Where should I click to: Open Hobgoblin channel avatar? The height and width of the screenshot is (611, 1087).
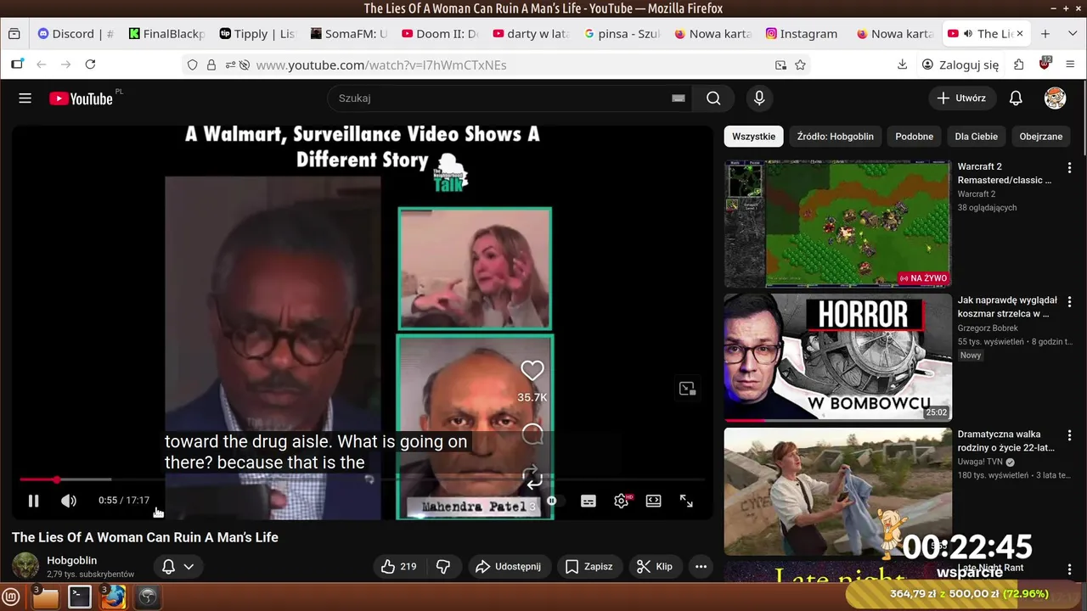click(25, 566)
